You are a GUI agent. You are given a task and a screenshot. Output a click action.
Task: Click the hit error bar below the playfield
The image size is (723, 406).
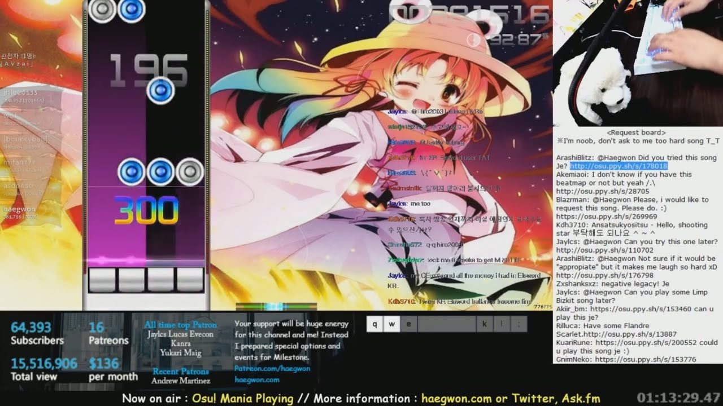pyautogui.click(x=276, y=306)
